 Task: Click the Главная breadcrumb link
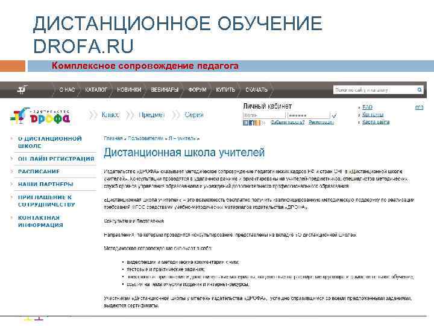point(113,138)
